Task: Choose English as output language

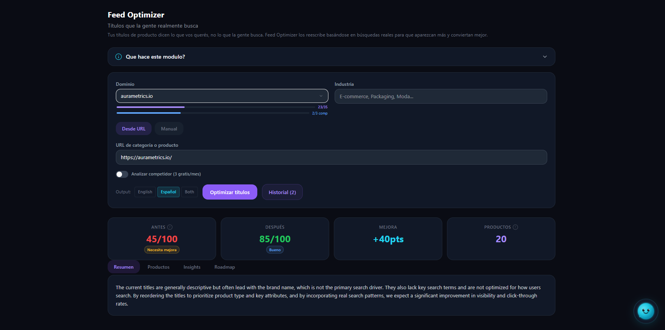Action: pyautogui.click(x=145, y=192)
